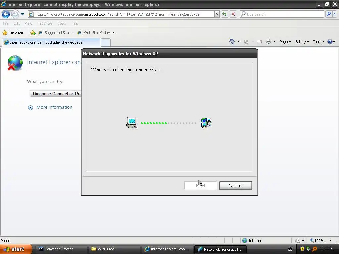Click the Internet security zone in status bar
The image size is (339, 254).
pos(252,241)
